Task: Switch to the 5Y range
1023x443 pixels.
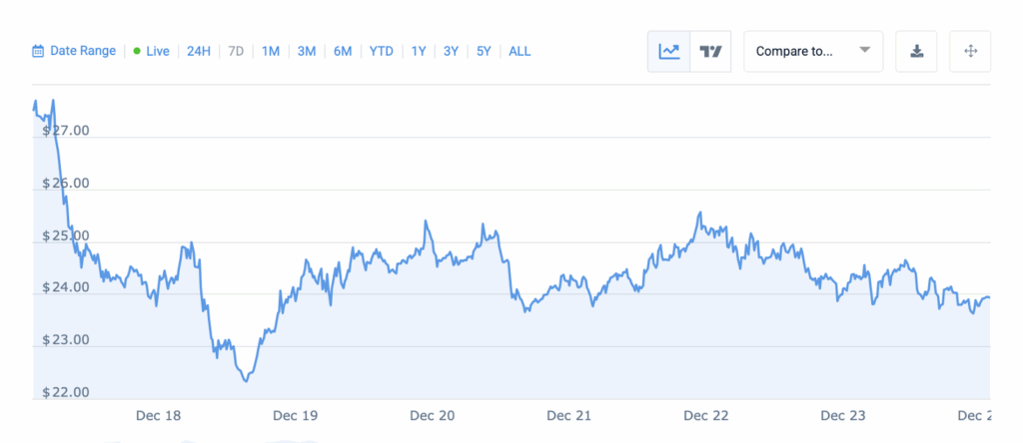Action: pos(485,51)
